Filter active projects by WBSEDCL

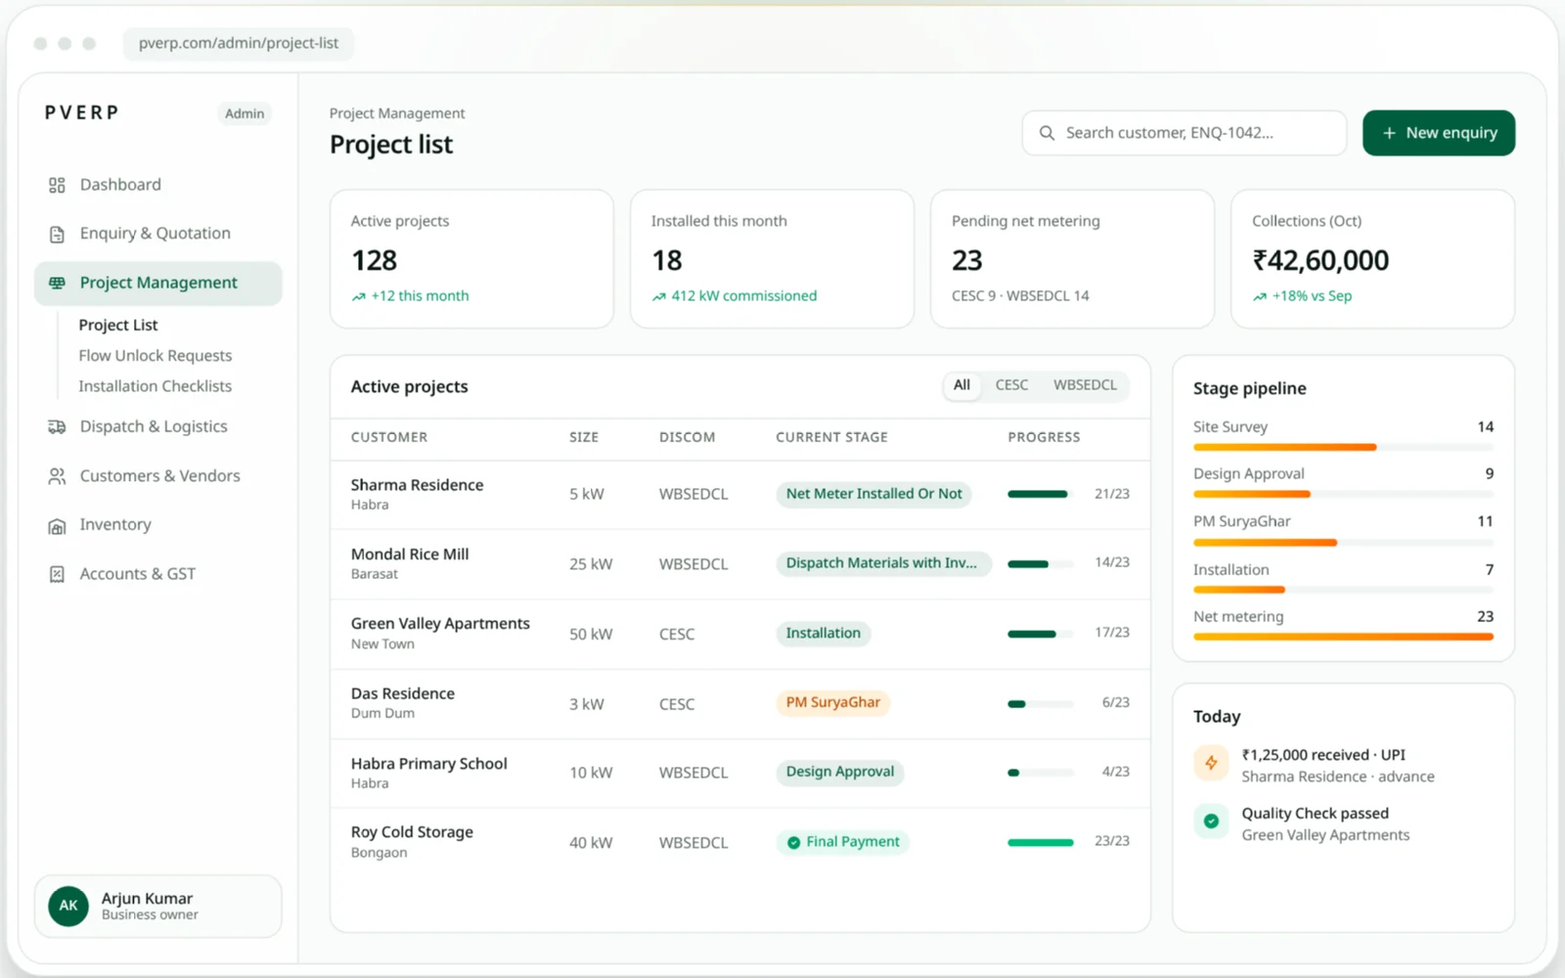point(1085,385)
